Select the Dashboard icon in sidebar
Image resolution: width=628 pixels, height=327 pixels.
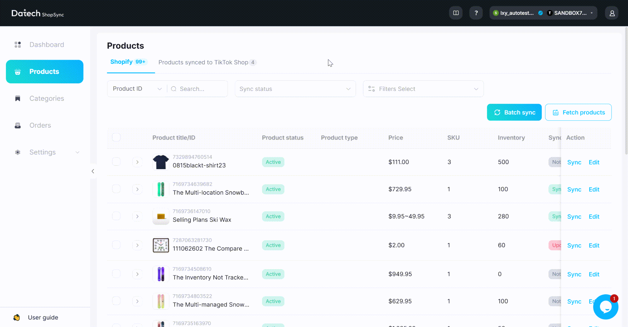click(18, 44)
